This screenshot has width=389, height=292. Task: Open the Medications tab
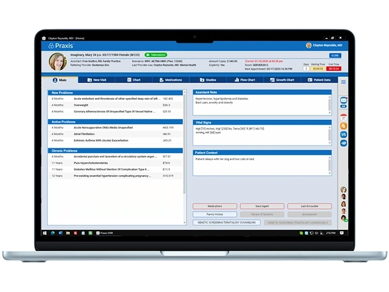pyautogui.click(x=170, y=80)
